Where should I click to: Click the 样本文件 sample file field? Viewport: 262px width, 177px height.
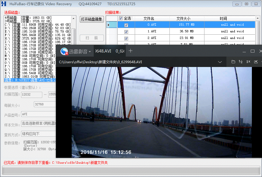tap(38, 124)
